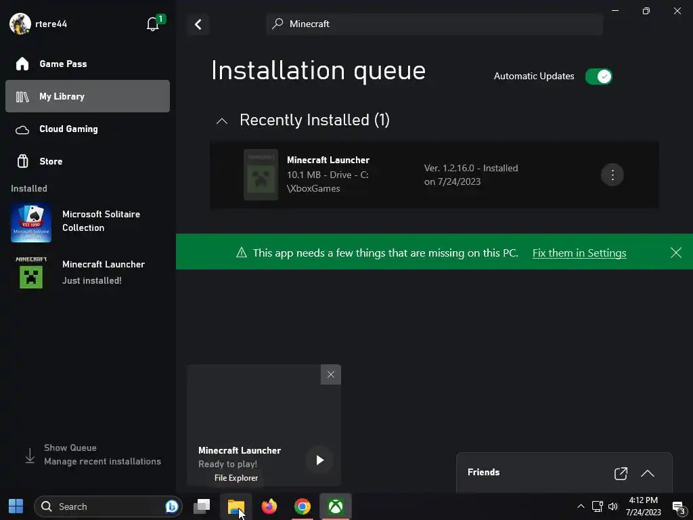This screenshot has height=520, width=693.
Task: Show hidden system tray icons
Action: [581, 506]
